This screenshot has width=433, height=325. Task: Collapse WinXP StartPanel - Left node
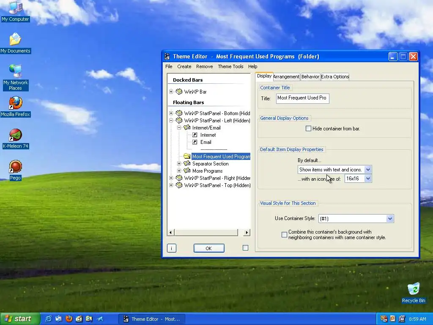coord(171,120)
